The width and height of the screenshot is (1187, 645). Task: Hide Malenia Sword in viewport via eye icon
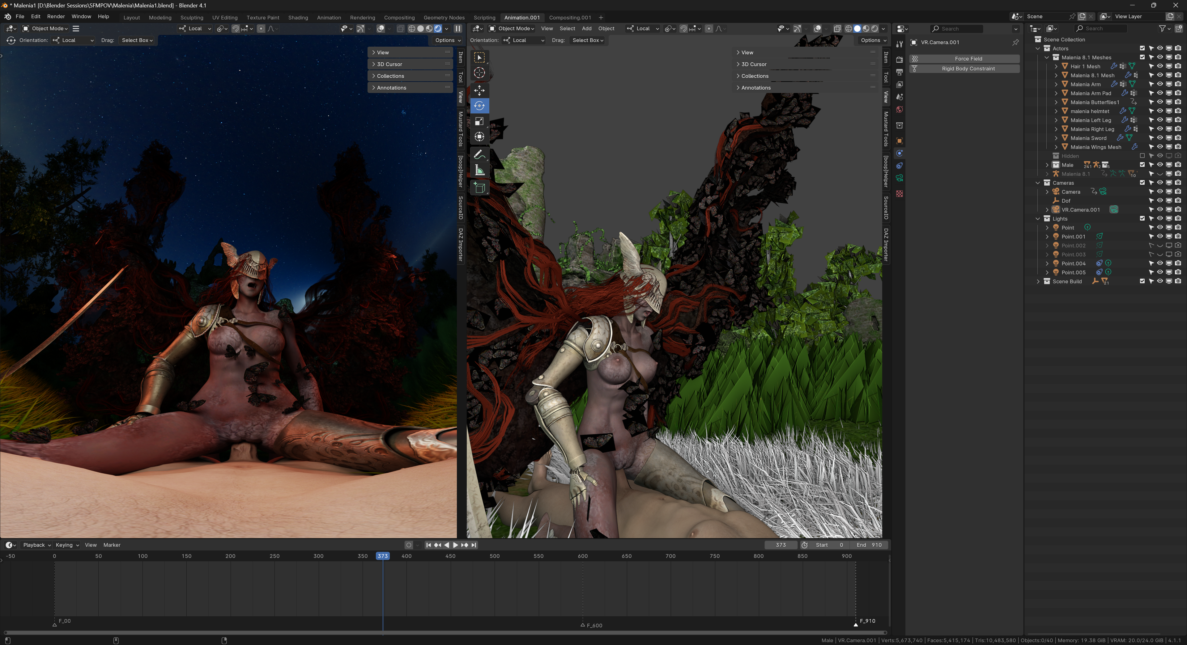1160,138
